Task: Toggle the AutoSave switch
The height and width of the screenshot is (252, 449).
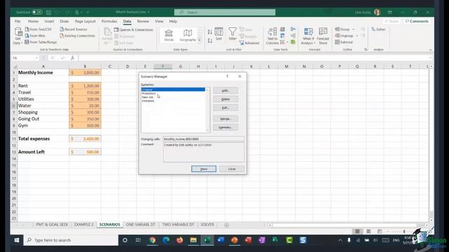Action: [x=37, y=13]
